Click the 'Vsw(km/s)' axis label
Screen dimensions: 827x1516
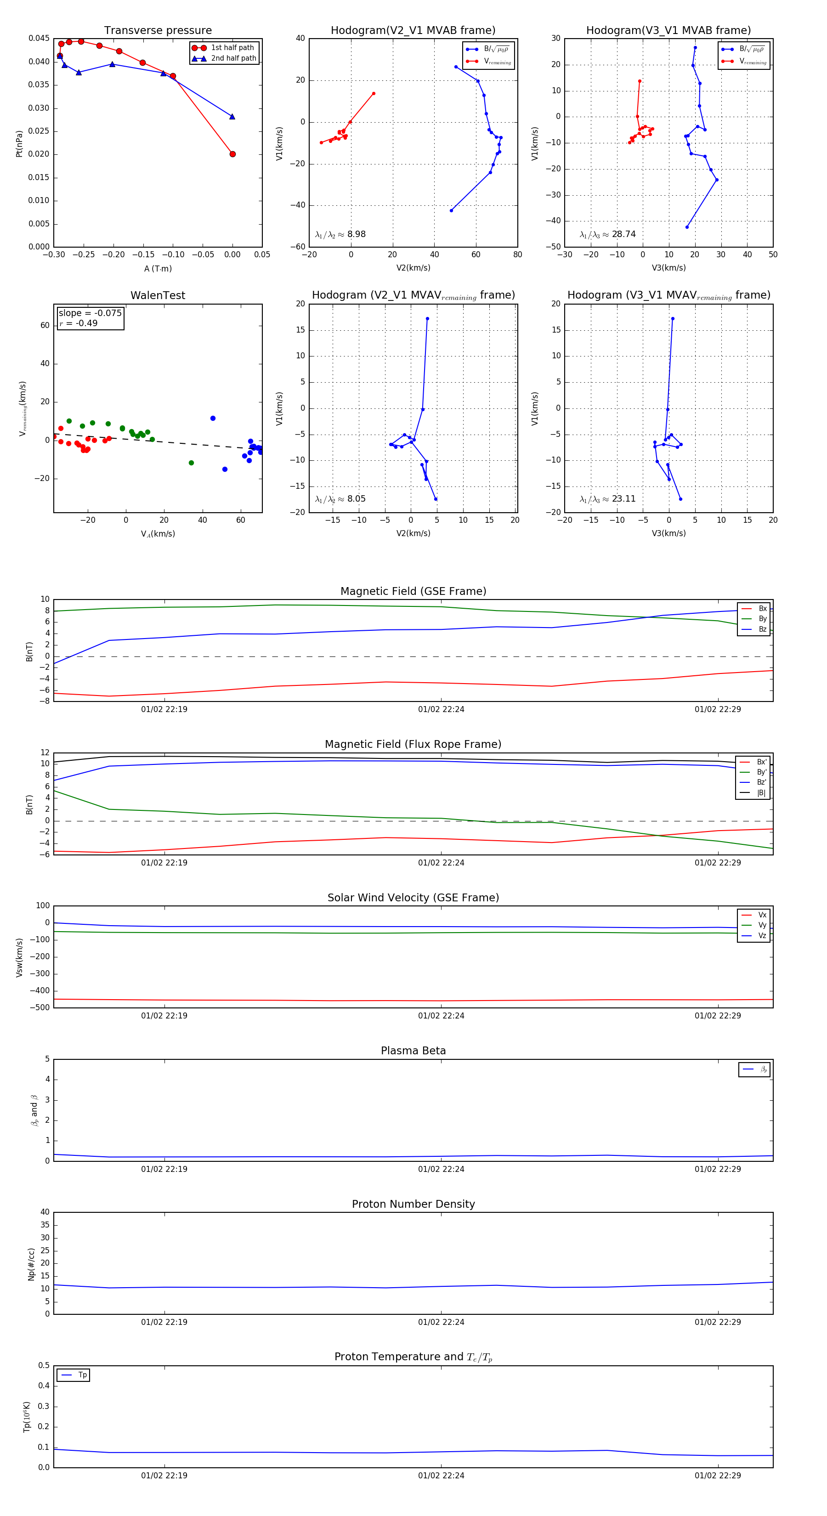click(x=19, y=958)
